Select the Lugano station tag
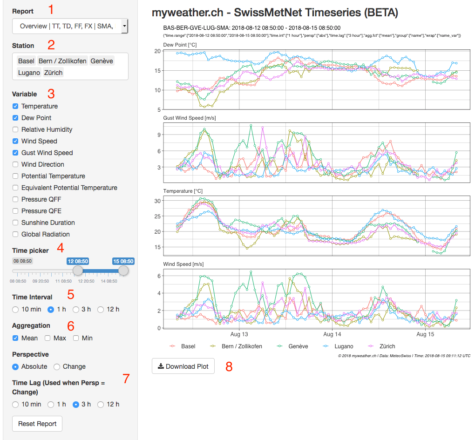 (29, 73)
